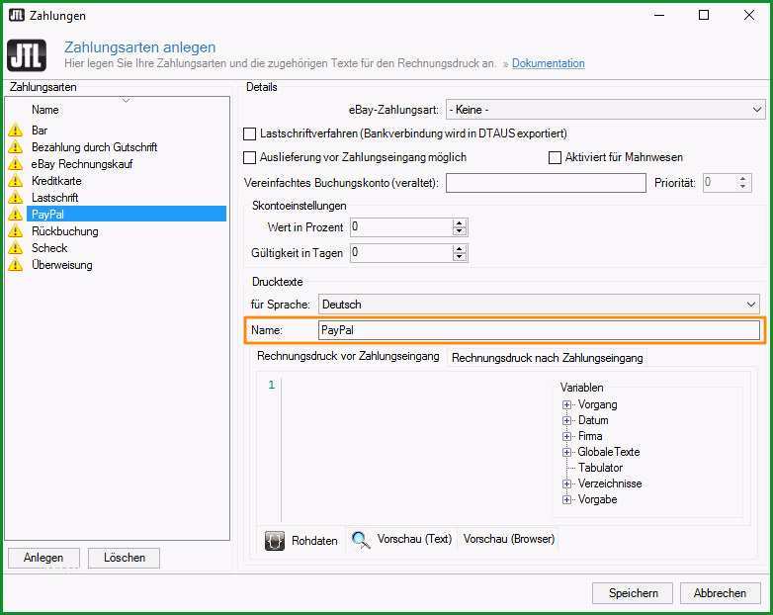Expand the Vorgabe node

[567, 499]
